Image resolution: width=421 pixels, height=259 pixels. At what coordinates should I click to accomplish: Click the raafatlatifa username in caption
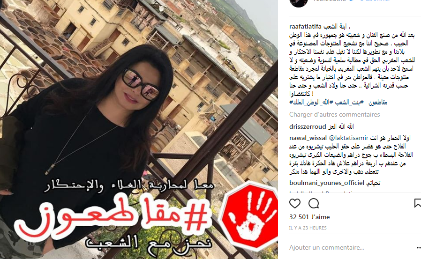(x=305, y=27)
